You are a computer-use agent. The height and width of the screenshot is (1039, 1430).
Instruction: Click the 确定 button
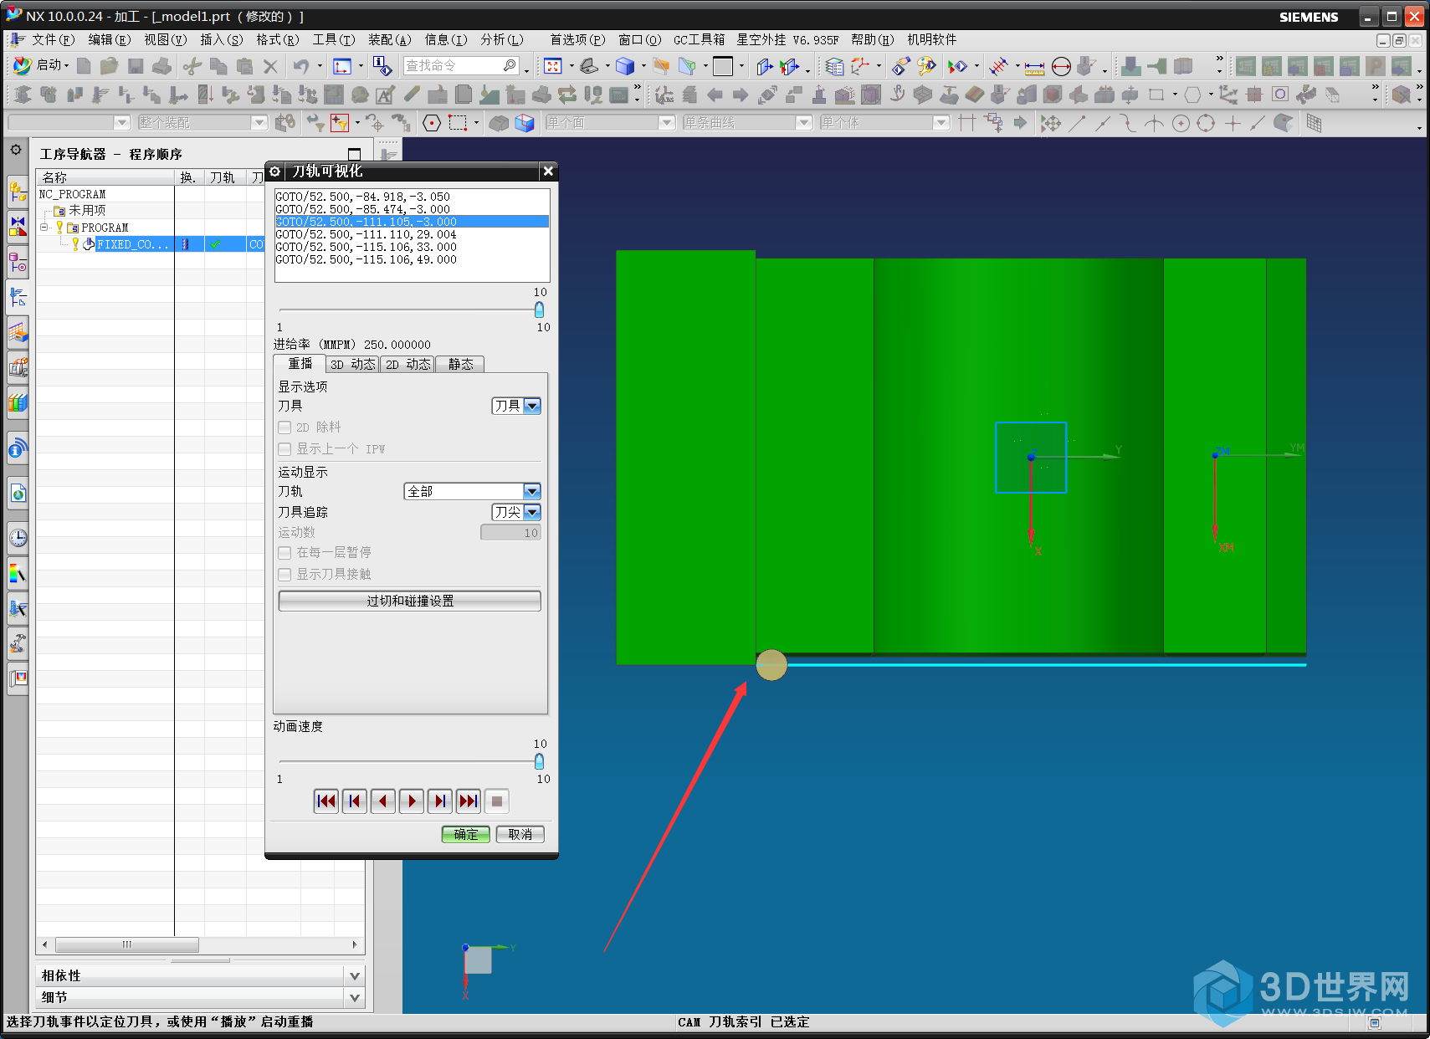pos(465,834)
